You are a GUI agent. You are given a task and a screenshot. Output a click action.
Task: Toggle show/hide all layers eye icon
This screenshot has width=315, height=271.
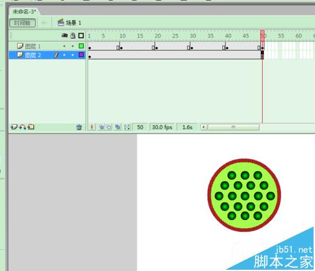point(64,36)
